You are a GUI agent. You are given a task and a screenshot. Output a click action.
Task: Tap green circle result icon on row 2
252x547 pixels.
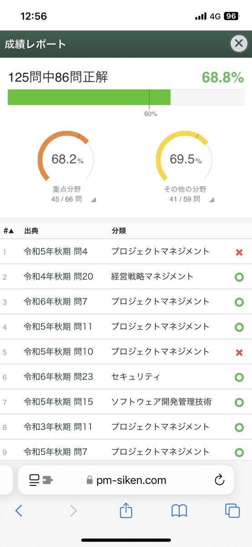coord(239,277)
